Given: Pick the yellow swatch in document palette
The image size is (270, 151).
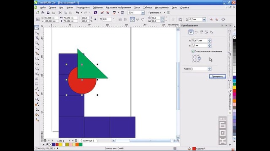Looking at the screenshot, I should 60,145.
